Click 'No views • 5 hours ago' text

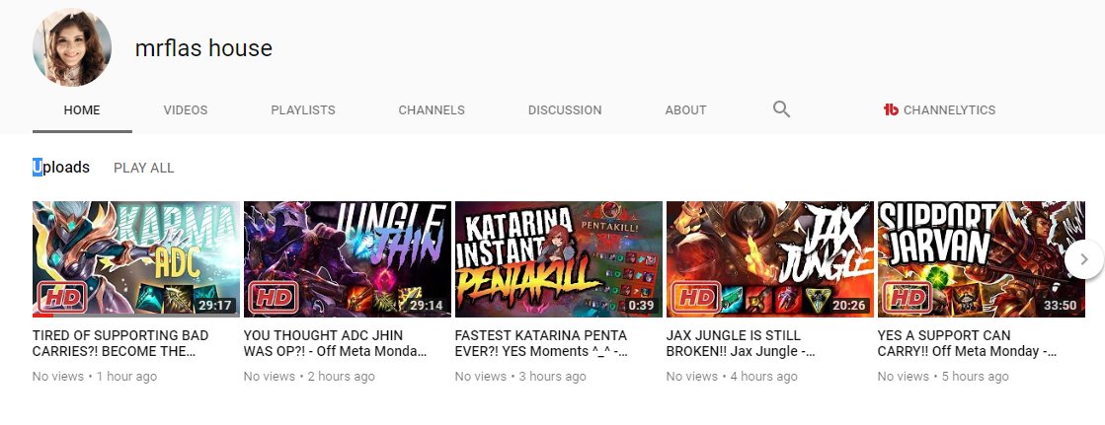tap(944, 377)
